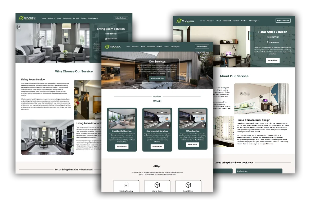Viewport: 313px width, 205px height.
Task: Select Testimonials in the navigation bar
Action: click(151, 46)
